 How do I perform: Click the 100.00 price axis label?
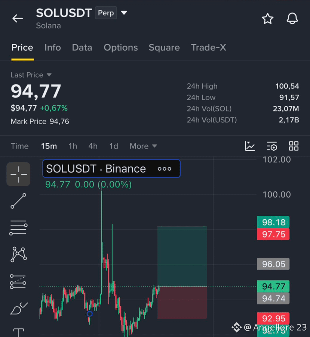pos(277,194)
